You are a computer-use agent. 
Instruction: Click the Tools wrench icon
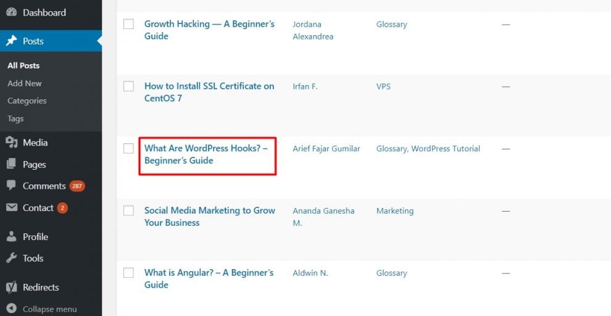coord(12,259)
